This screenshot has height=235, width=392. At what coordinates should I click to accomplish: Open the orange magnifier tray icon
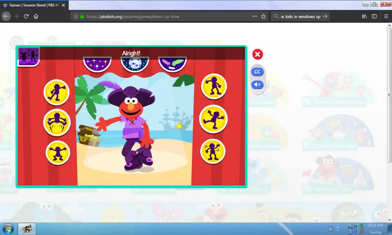coord(362,232)
